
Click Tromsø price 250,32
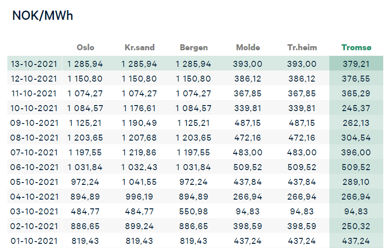[x=356, y=226]
